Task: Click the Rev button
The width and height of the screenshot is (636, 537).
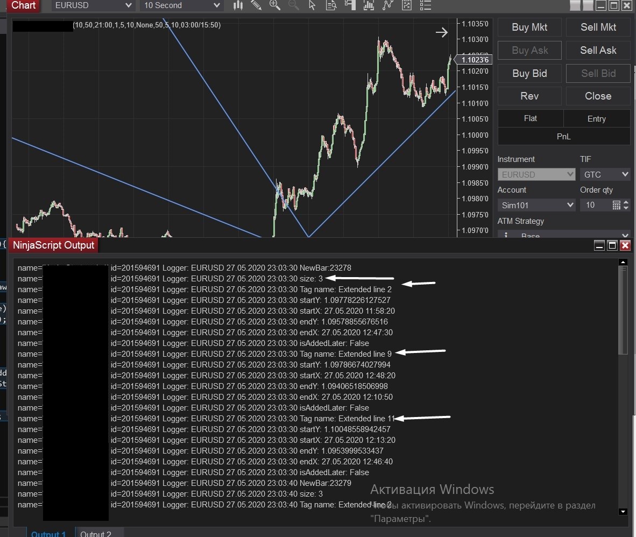Action: [x=529, y=96]
